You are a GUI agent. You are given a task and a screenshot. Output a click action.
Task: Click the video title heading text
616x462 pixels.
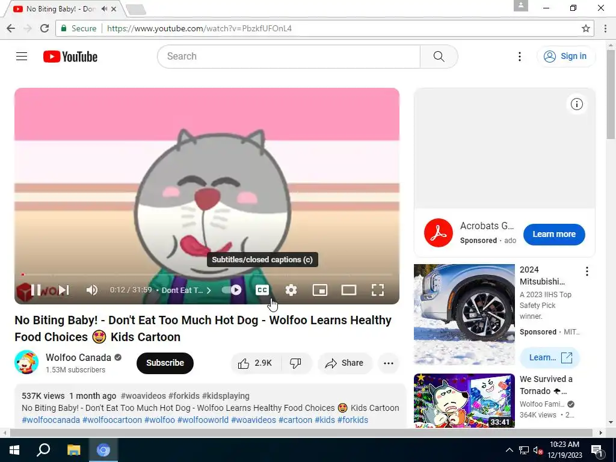click(203, 328)
